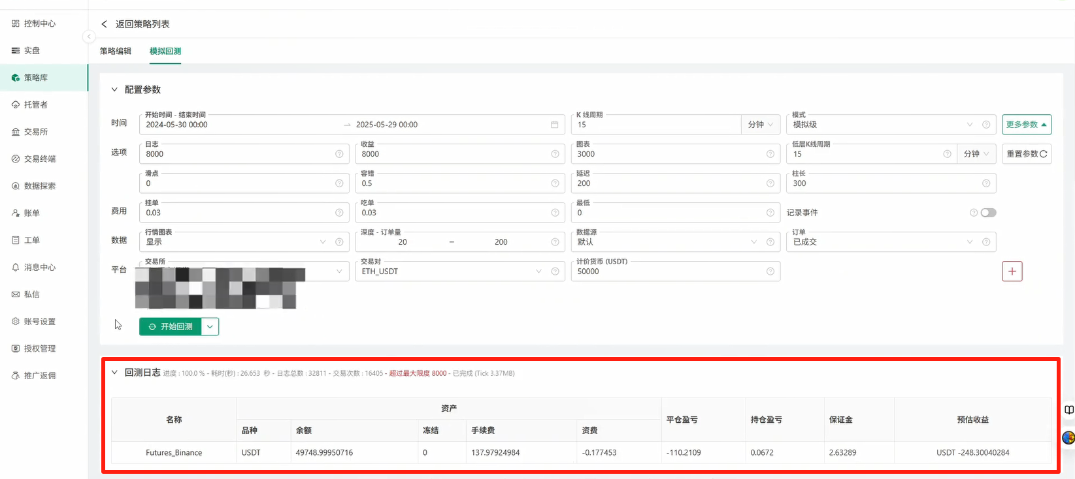This screenshot has height=479, width=1075.
Task: Click help icon in 挂单 fee field
Action: [x=339, y=213]
